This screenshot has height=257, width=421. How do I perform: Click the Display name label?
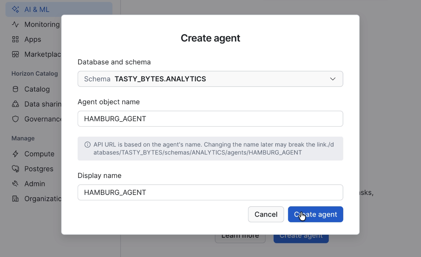(x=100, y=175)
